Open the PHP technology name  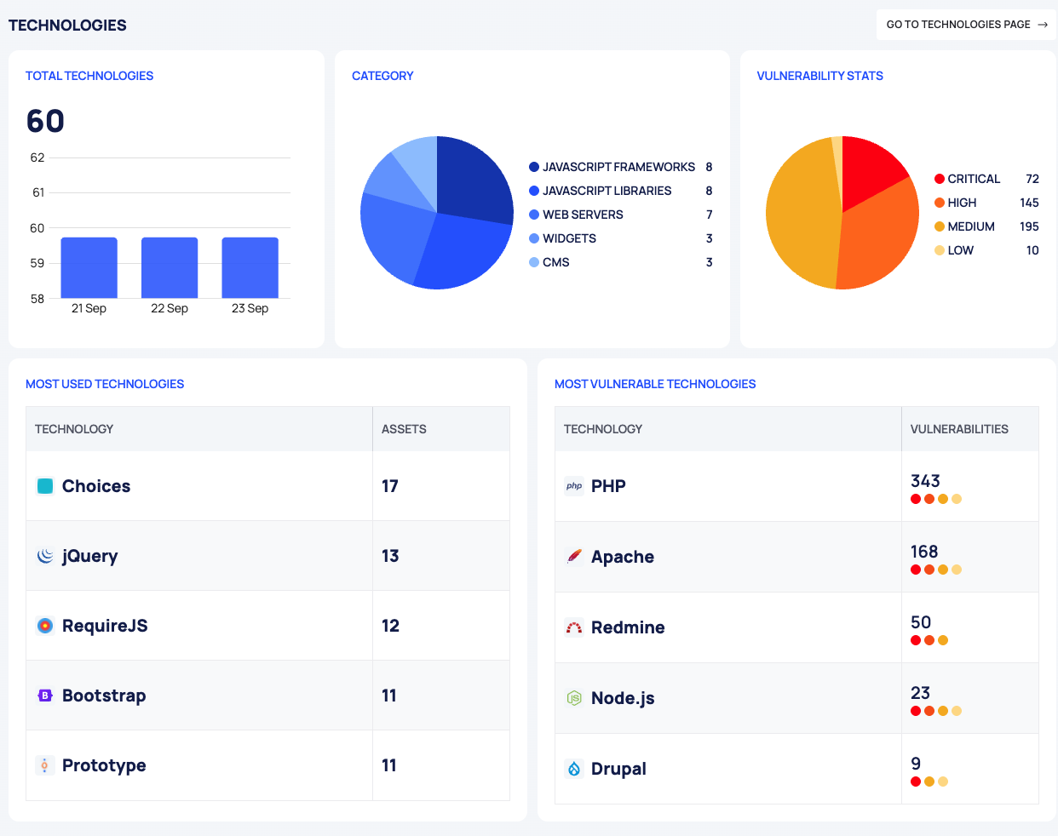tap(608, 486)
